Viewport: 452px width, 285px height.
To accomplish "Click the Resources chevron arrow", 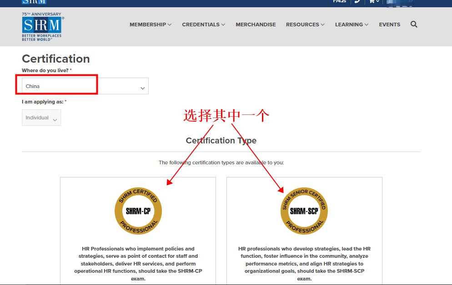I will pos(322,25).
